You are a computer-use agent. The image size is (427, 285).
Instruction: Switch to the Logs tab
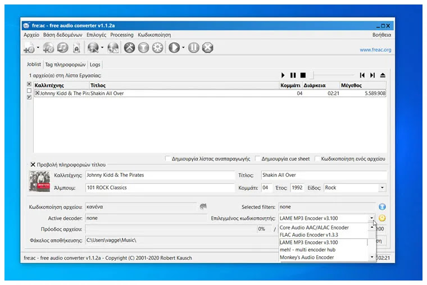(95, 65)
